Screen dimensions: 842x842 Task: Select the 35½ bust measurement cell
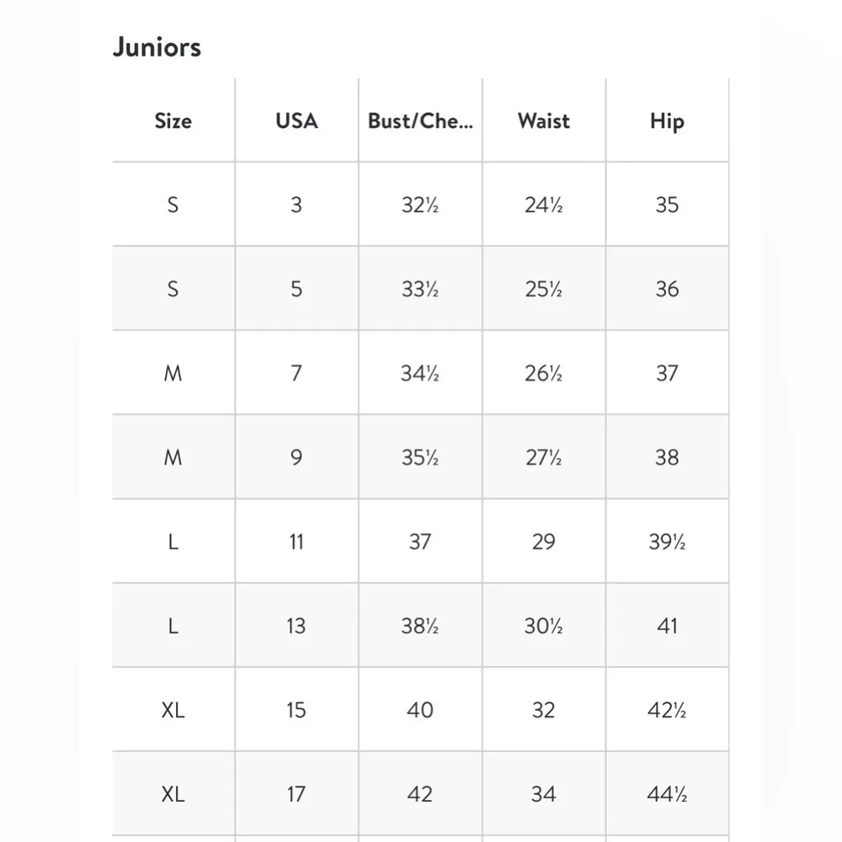pyautogui.click(x=420, y=457)
